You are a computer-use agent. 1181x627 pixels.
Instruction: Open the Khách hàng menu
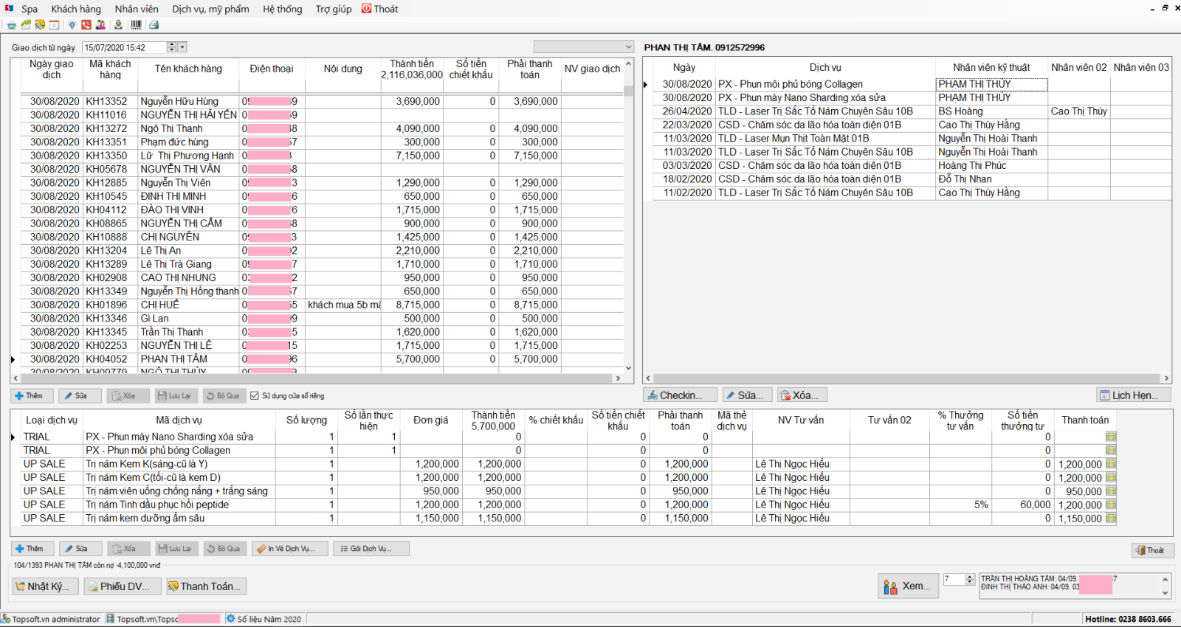76,9
